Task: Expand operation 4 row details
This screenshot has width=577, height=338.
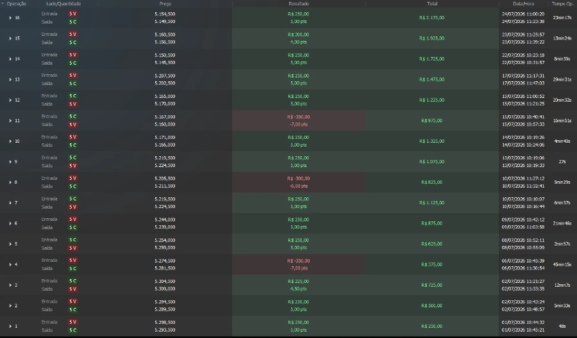Action: point(10,264)
